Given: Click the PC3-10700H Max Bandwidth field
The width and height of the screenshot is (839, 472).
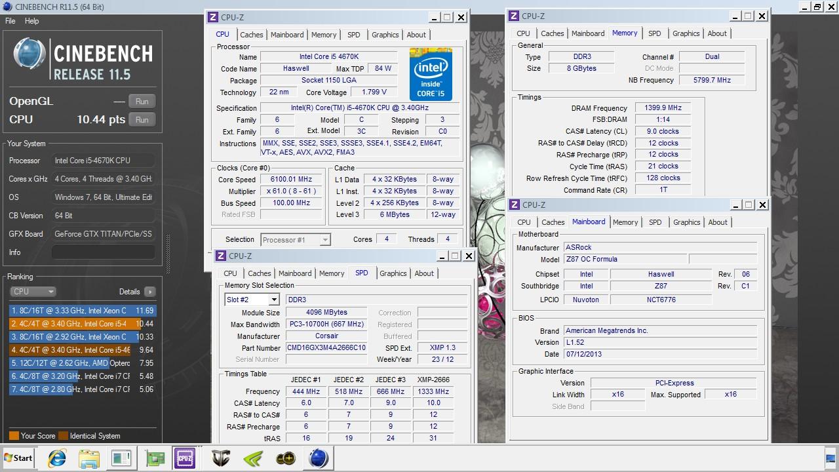Looking at the screenshot, I should 326,324.
